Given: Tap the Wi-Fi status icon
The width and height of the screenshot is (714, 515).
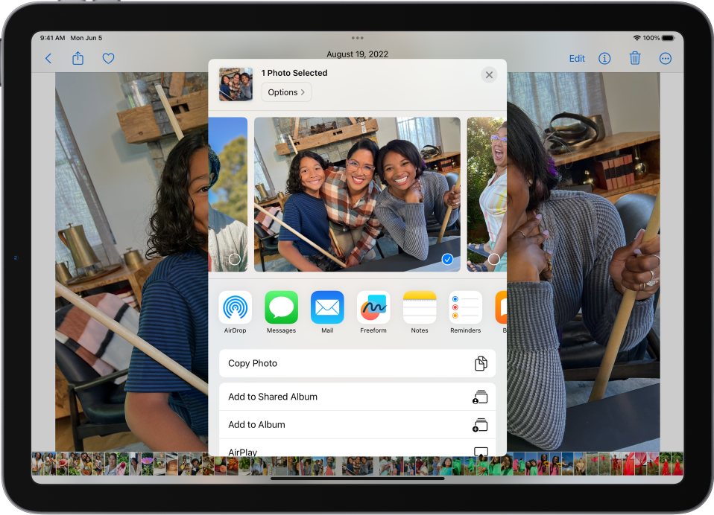Looking at the screenshot, I should click(637, 38).
